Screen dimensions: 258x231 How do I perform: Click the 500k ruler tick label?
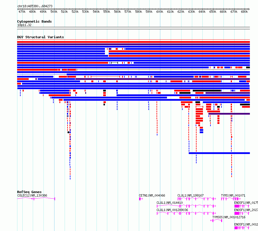(54, 12)
